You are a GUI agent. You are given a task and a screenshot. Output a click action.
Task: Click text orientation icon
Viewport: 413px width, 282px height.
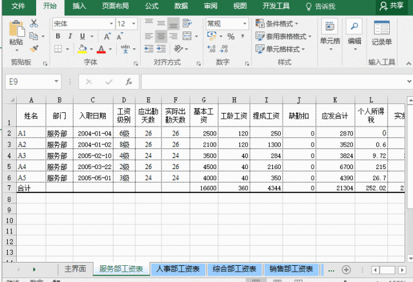pyautogui.click(x=179, y=48)
